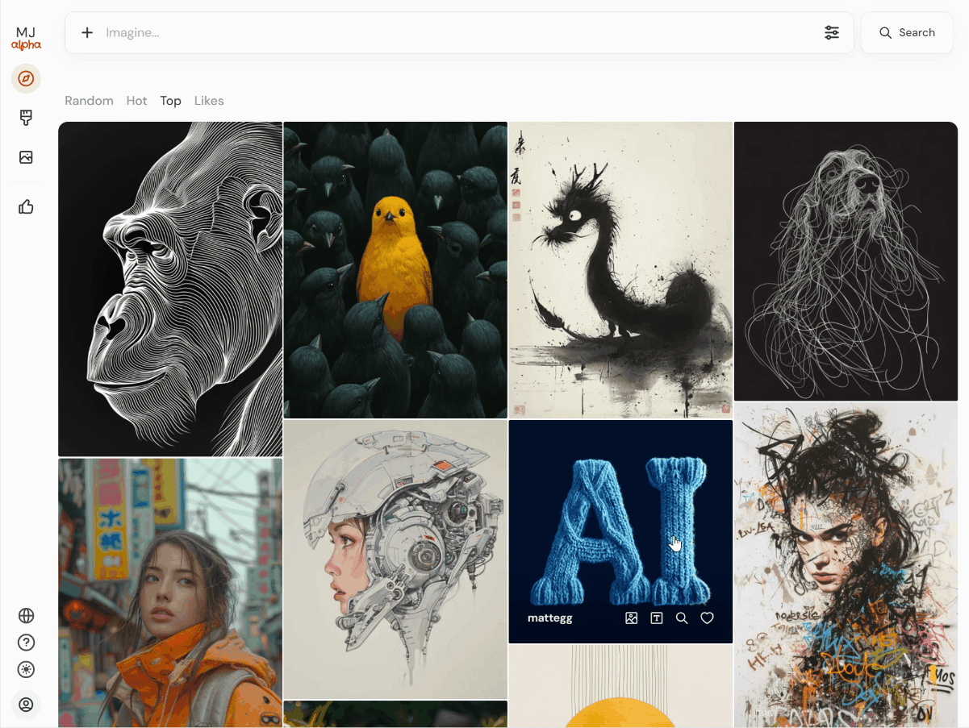Open the Create paintbrush icon in sidebar

(x=26, y=118)
